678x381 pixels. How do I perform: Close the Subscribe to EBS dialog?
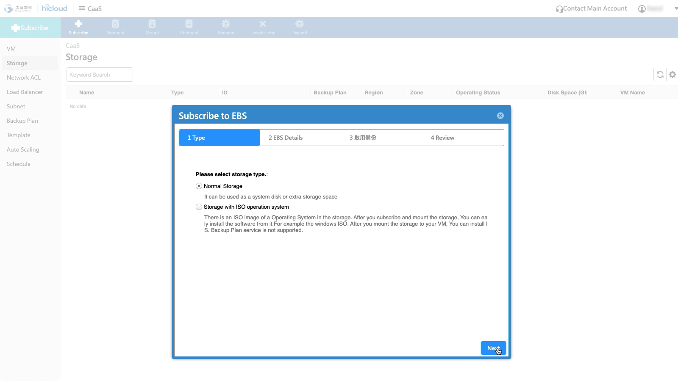point(500,116)
